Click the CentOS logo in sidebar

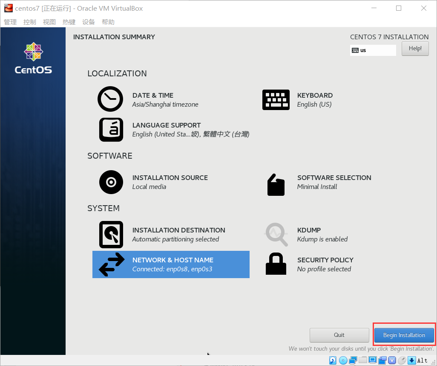[x=33, y=58]
